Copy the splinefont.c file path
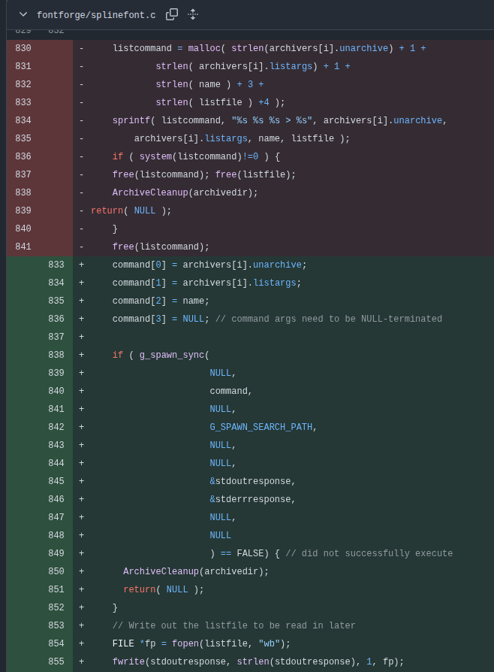The width and height of the screenshot is (494, 672). tap(172, 14)
